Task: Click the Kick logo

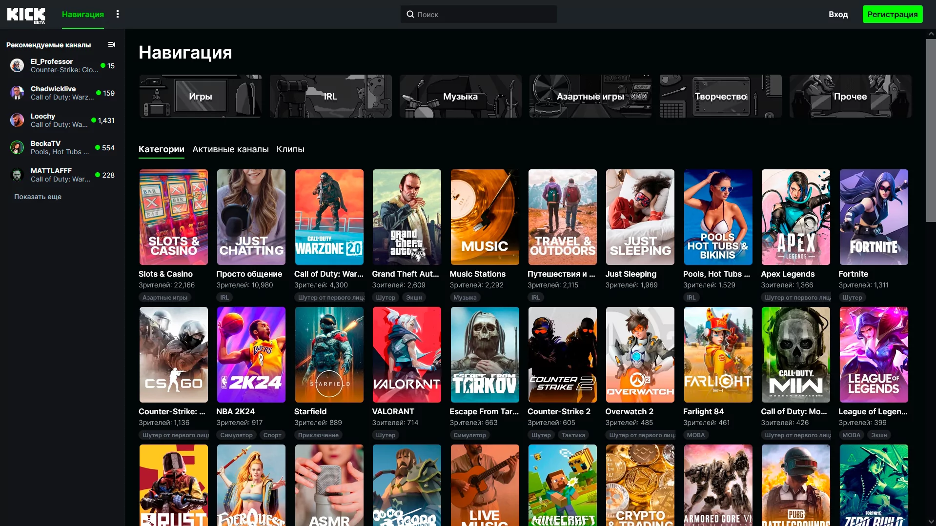Action: coord(26,15)
